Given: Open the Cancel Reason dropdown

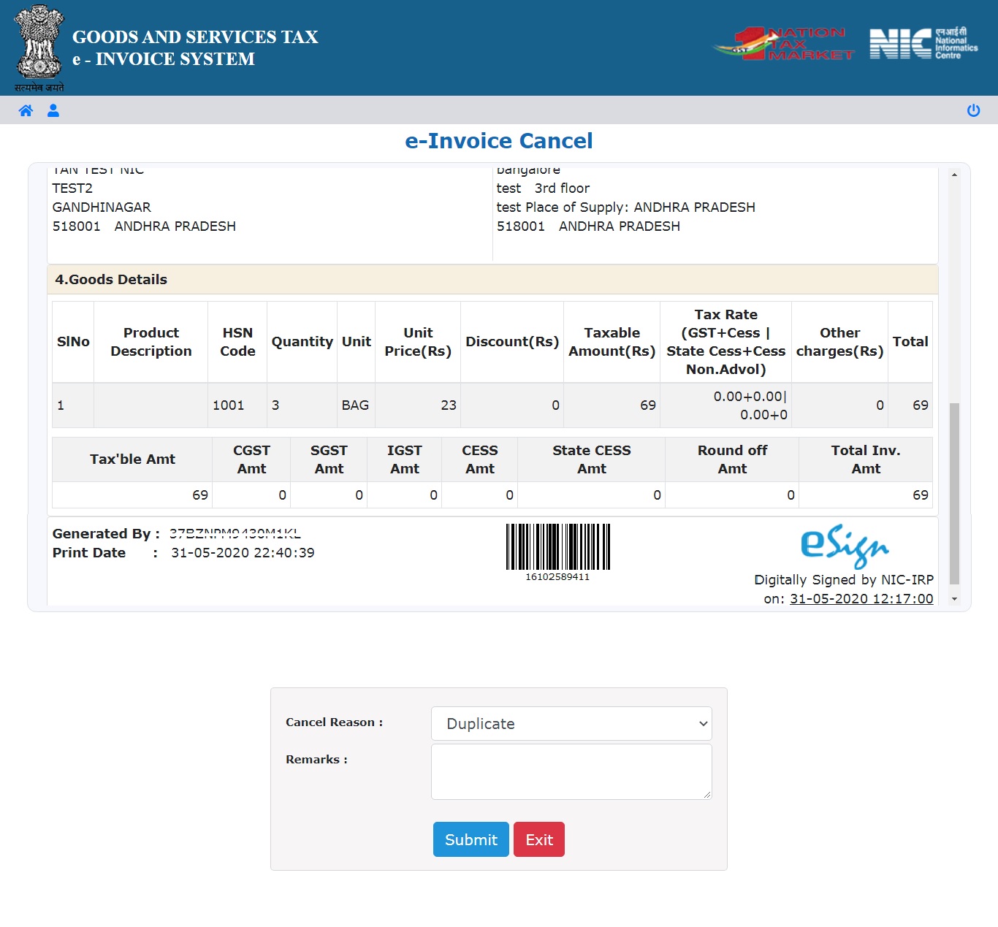Looking at the screenshot, I should click(x=571, y=723).
